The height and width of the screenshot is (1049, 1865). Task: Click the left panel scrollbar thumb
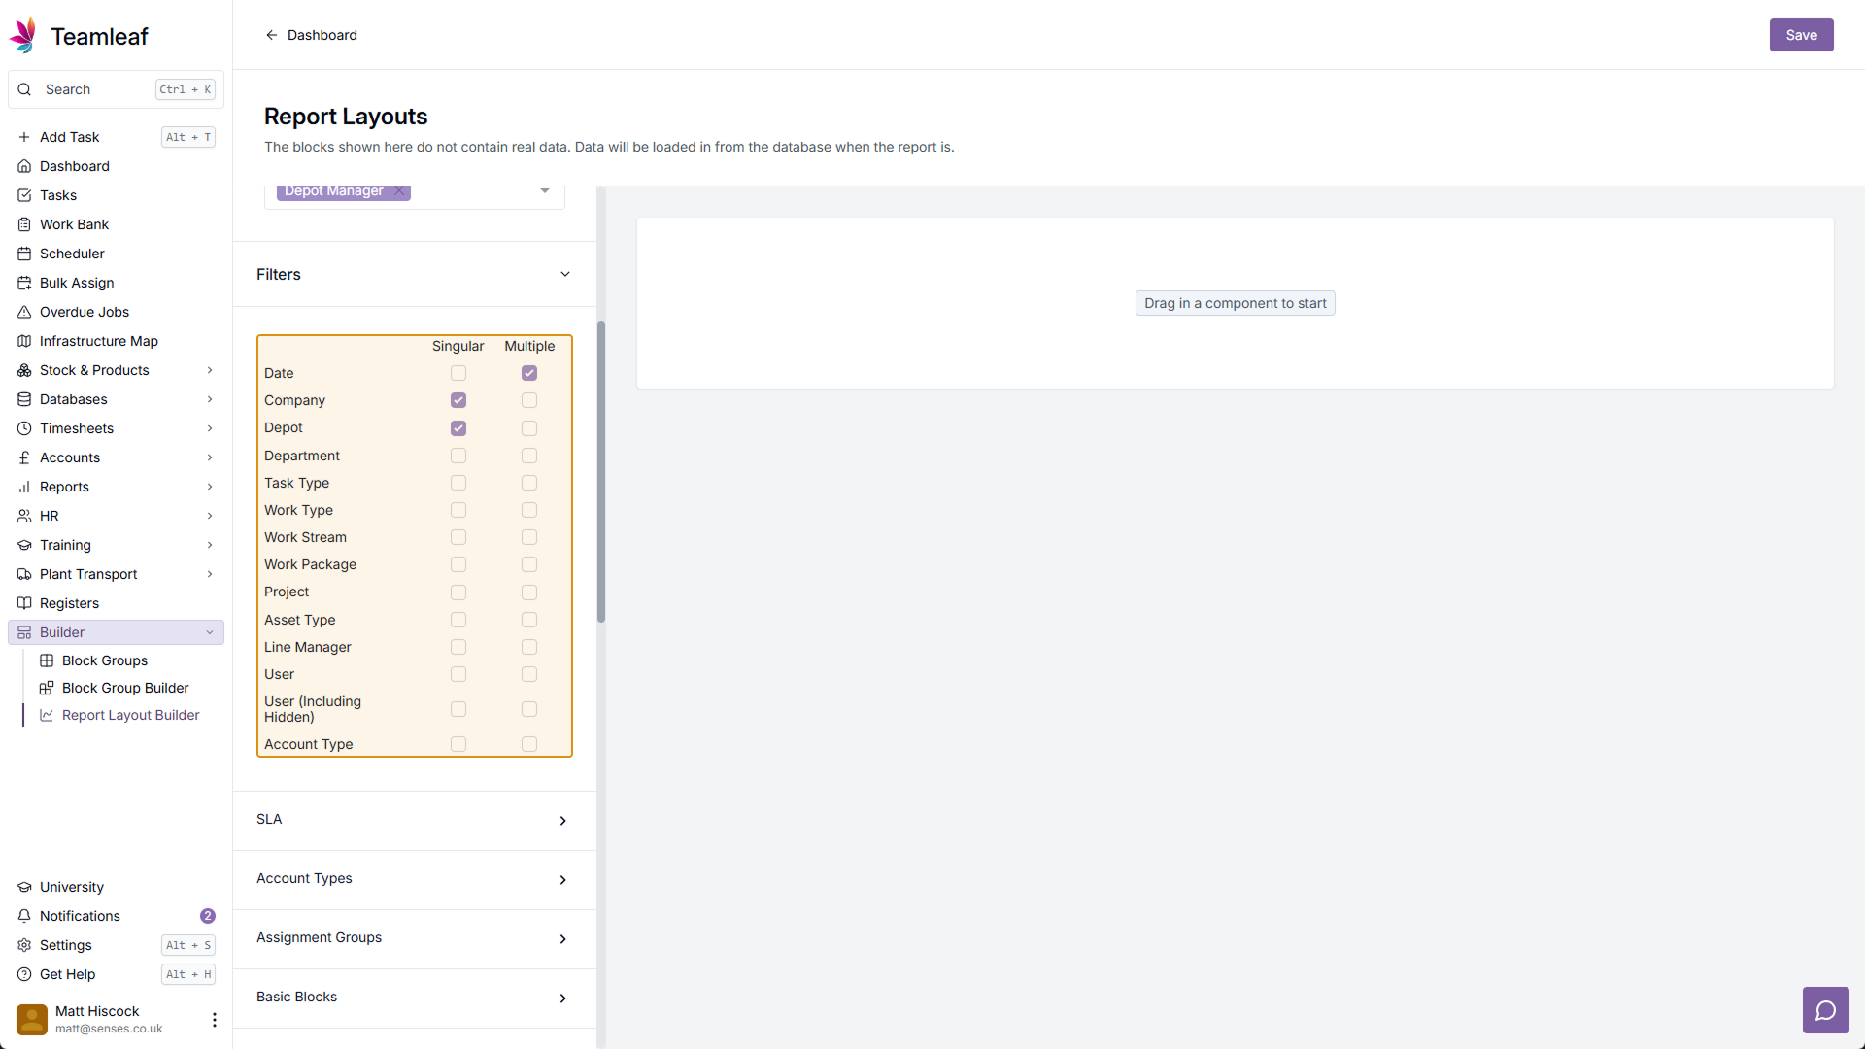[601, 471]
